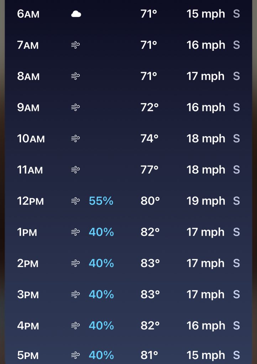Click the 19 mph wind speed
The image size is (257, 364).
coord(206,201)
